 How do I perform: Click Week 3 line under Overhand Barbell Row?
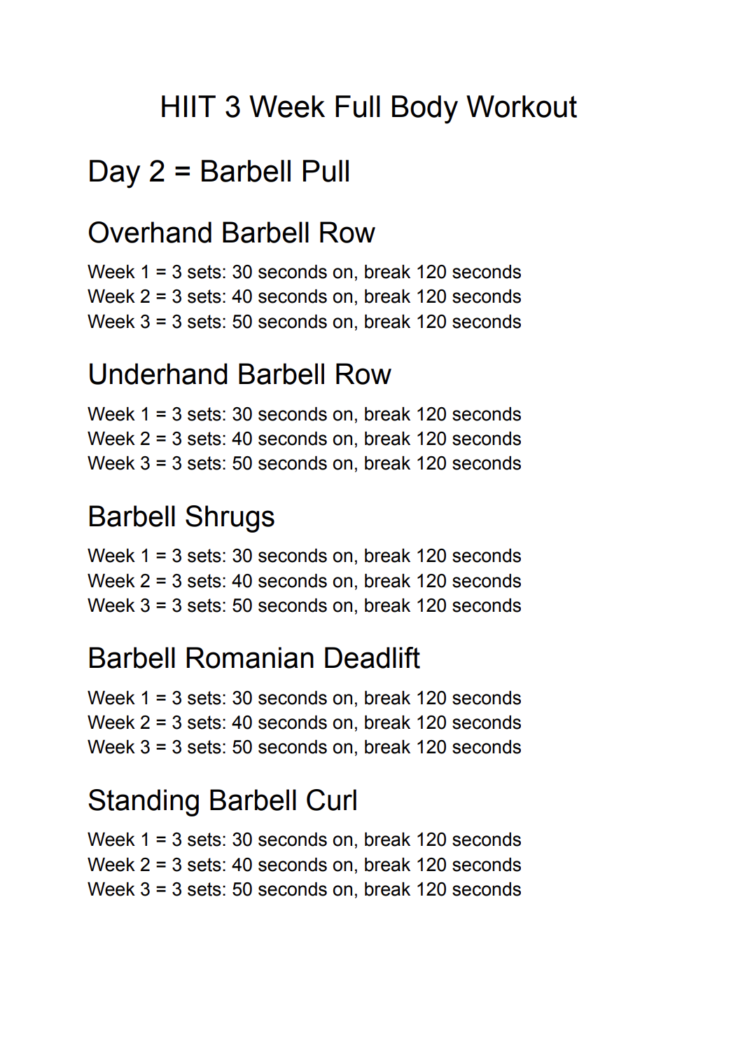click(304, 322)
